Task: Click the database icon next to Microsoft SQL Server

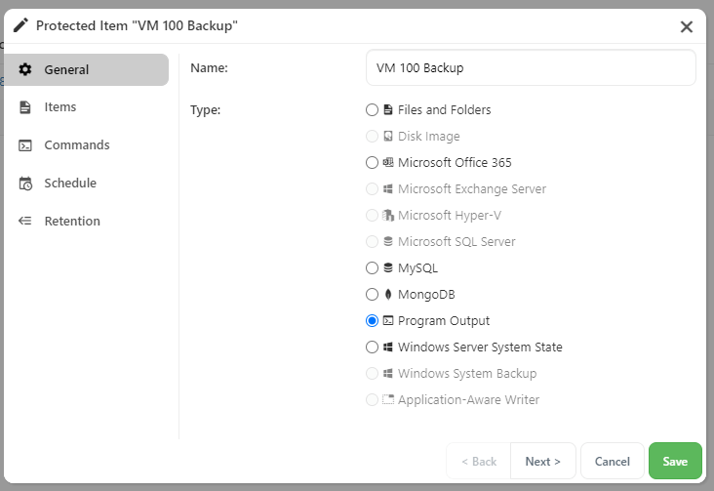Action: 388,241
